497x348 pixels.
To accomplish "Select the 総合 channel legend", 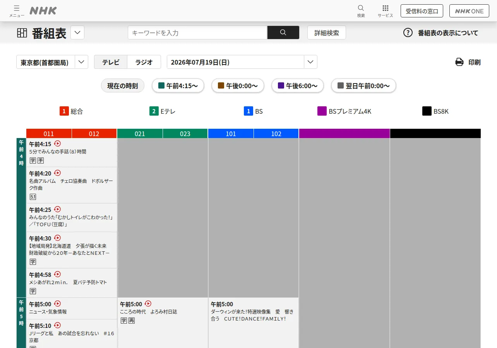I will coord(71,111).
